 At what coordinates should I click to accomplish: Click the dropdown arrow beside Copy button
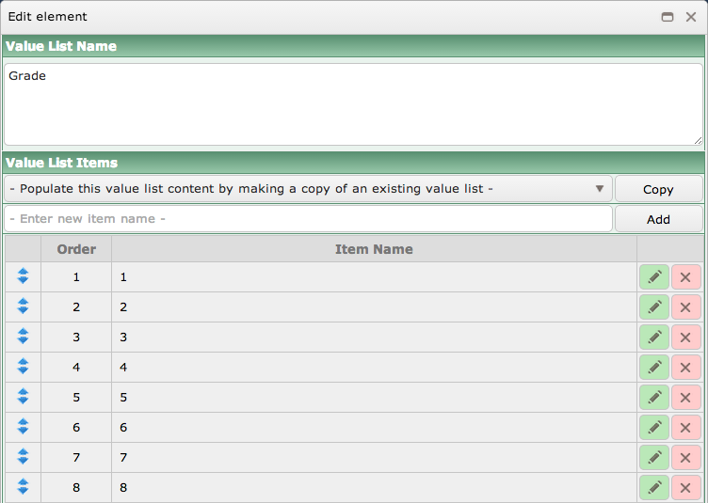[x=600, y=189]
